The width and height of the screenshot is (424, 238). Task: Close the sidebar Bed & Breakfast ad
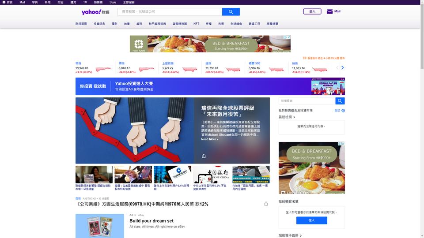(x=343, y=144)
